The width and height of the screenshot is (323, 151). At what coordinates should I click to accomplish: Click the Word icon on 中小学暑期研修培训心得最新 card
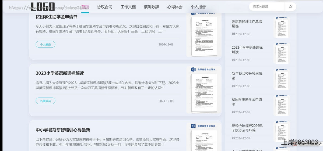193,126
